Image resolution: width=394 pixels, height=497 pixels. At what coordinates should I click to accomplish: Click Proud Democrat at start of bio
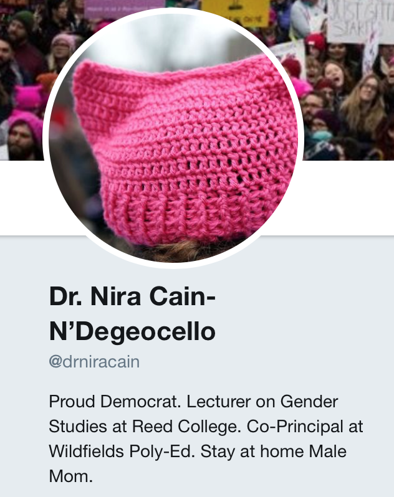(115, 401)
